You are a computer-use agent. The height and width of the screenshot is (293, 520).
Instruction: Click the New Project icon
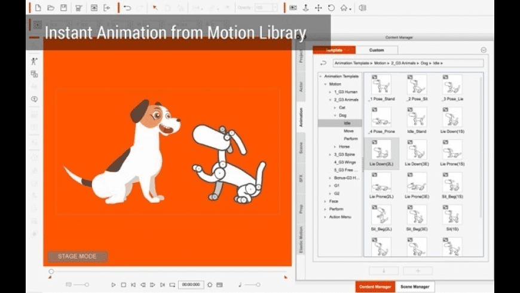tap(38, 8)
